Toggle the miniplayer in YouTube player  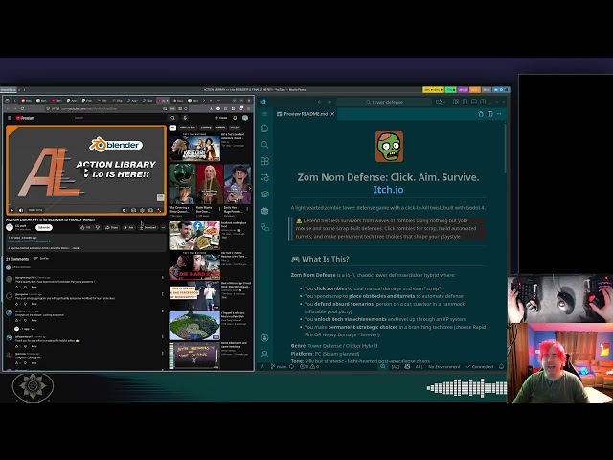134,210
